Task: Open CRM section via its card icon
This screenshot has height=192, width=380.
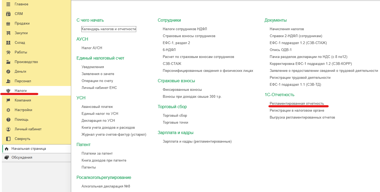Action: tap(8, 14)
